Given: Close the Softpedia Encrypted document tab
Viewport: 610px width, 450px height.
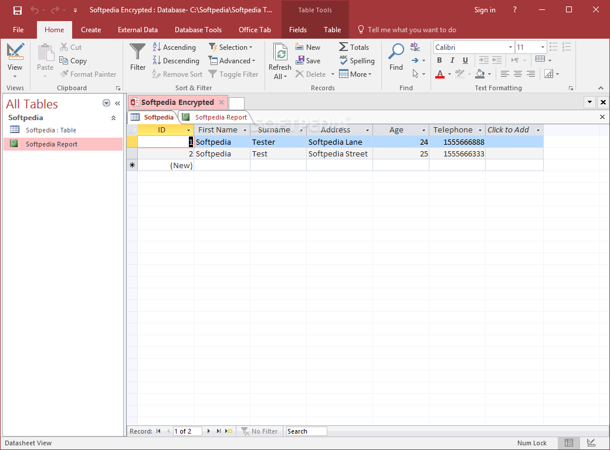Looking at the screenshot, I should click(x=221, y=102).
